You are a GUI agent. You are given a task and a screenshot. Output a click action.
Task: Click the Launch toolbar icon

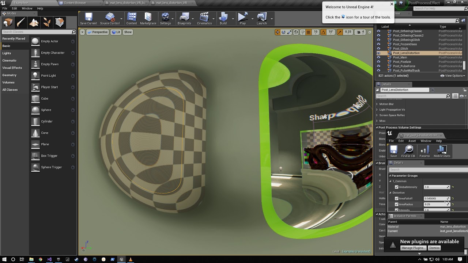262,19
